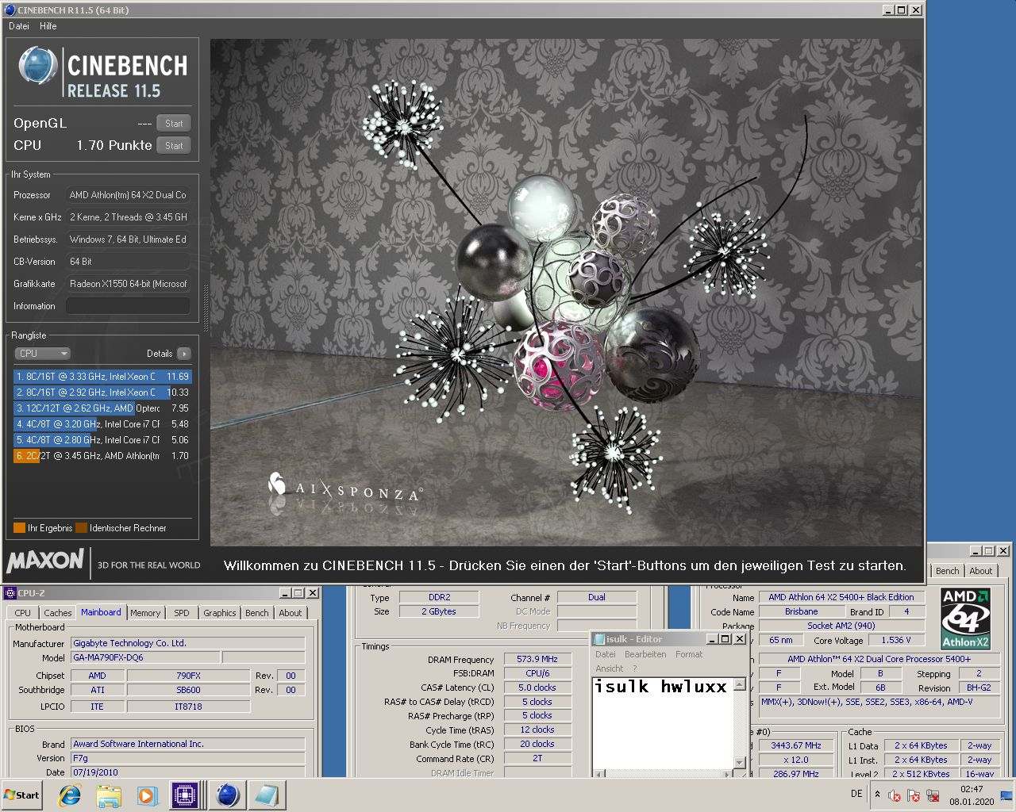Click the SB600 southbridge value
The height and width of the screenshot is (812, 1016).
[188, 690]
